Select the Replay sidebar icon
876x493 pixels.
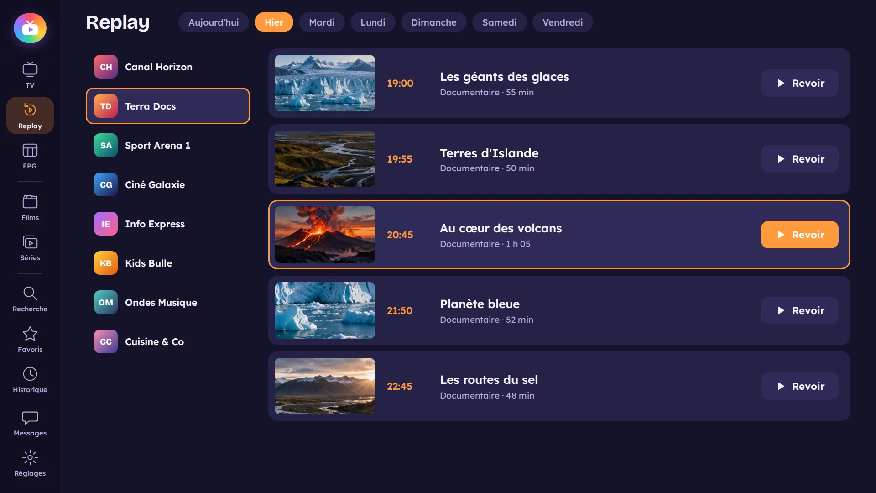click(x=30, y=110)
